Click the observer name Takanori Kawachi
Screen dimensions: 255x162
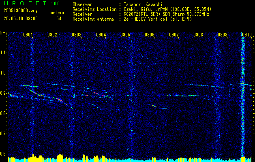143,4
